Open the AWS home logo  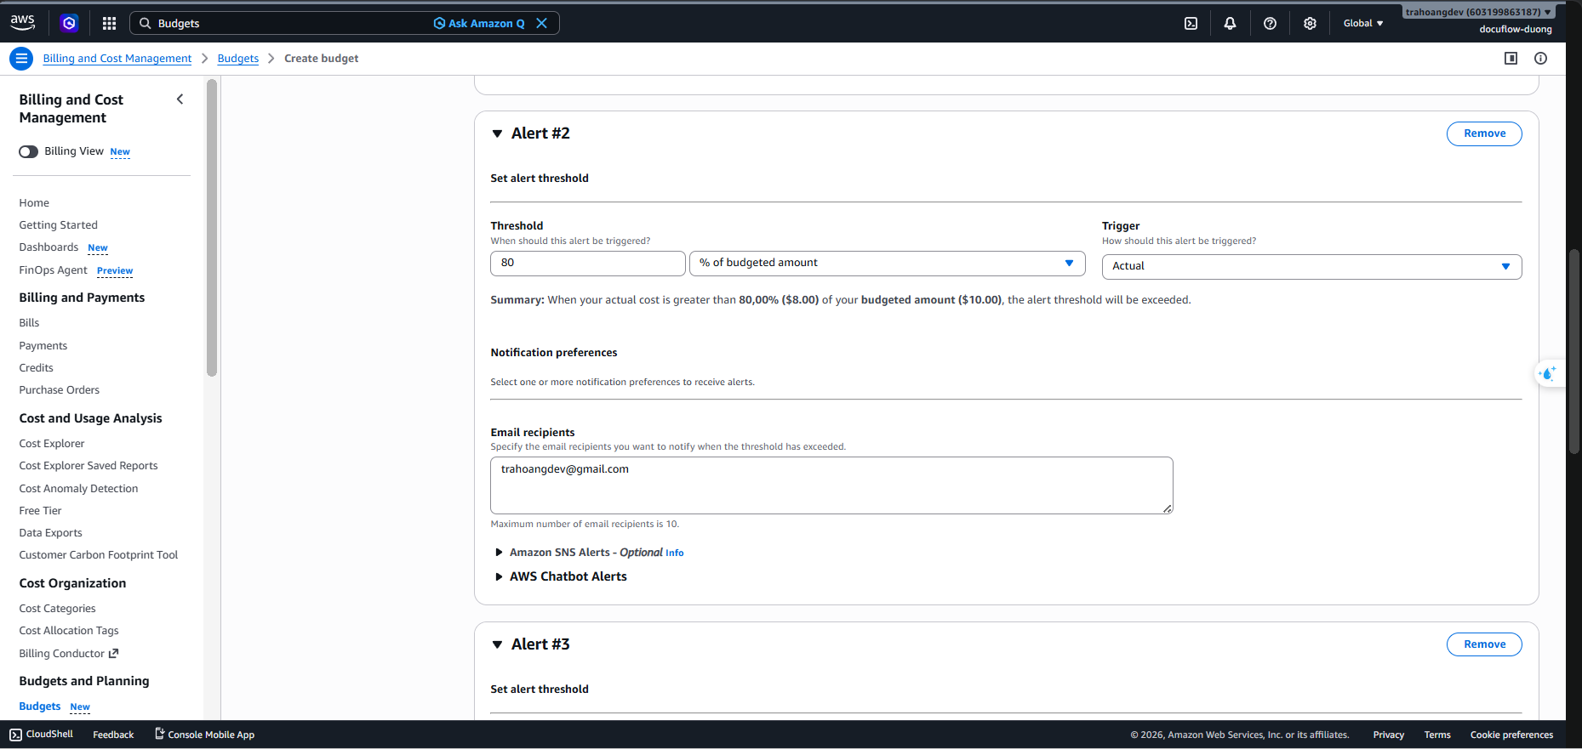pyautogui.click(x=23, y=23)
